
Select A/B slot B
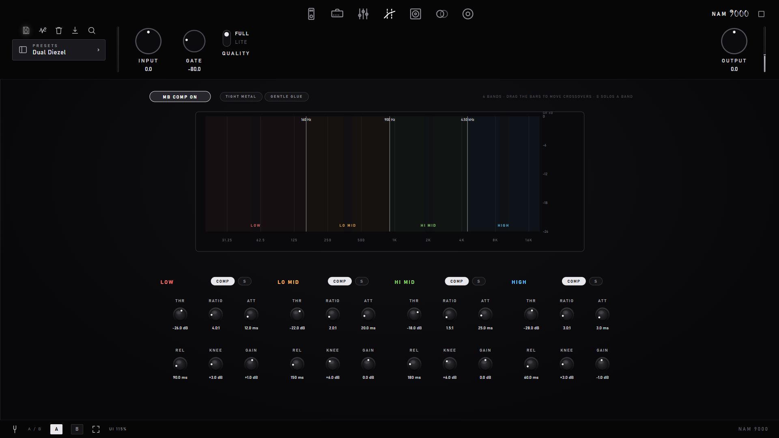pos(77,429)
